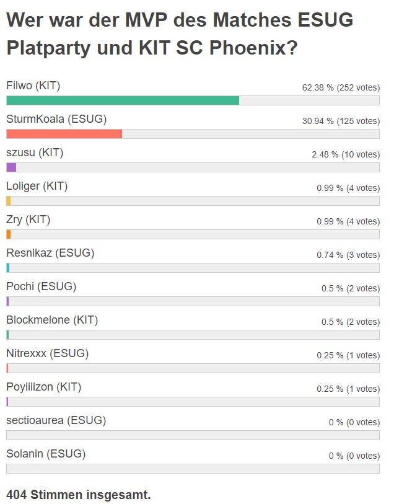Click the Loliger (KIT) label
The width and height of the screenshot is (394, 504).
pyautogui.click(x=37, y=186)
